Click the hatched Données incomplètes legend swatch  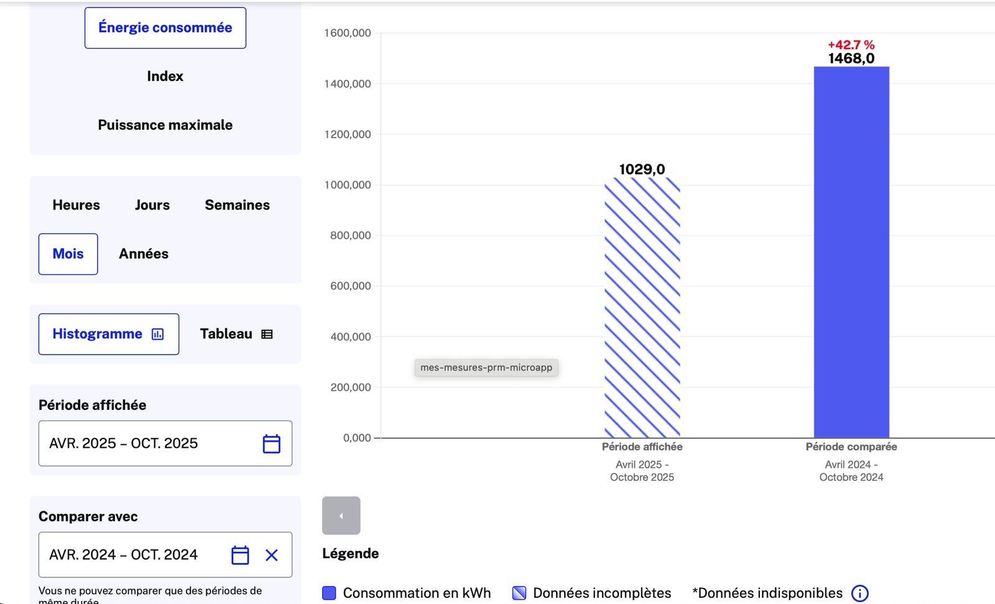click(x=519, y=593)
